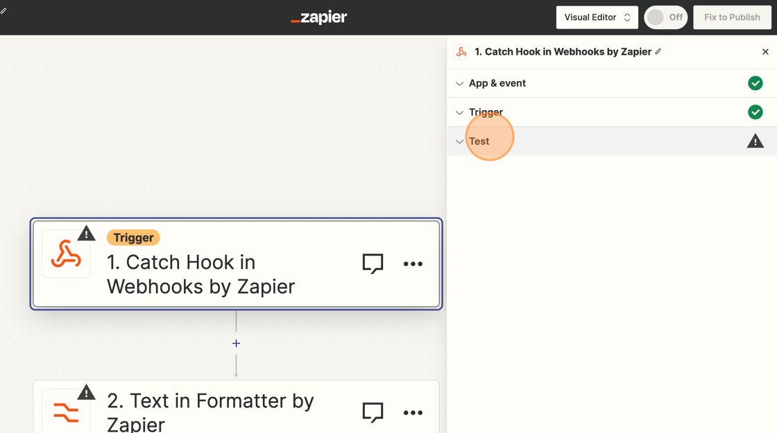The height and width of the screenshot is (433, 777).
Task: Click the App & event green checkmark
Action: pos(755,83)
